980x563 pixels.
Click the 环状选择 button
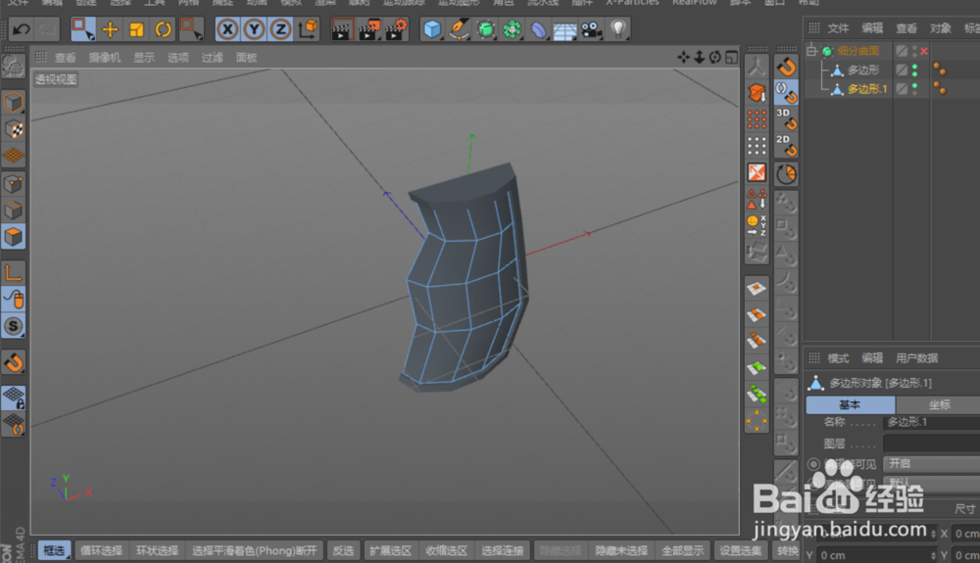157,550
